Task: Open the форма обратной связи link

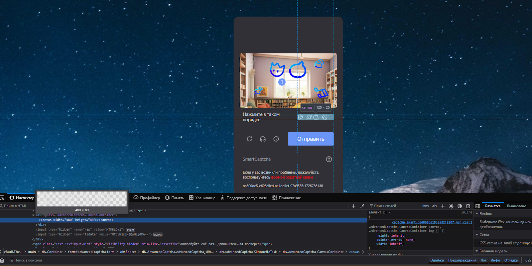Action: pos(292,177)
